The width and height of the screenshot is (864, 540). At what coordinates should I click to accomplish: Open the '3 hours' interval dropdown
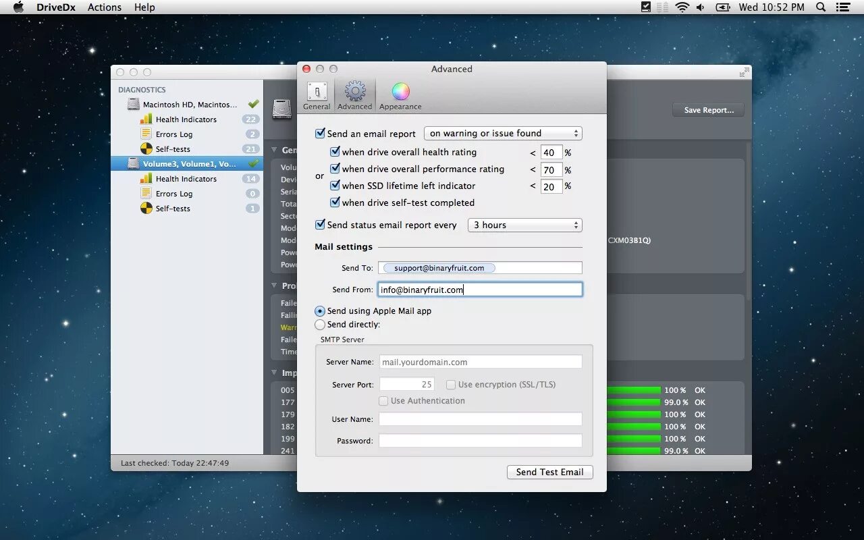click(525, 225)
